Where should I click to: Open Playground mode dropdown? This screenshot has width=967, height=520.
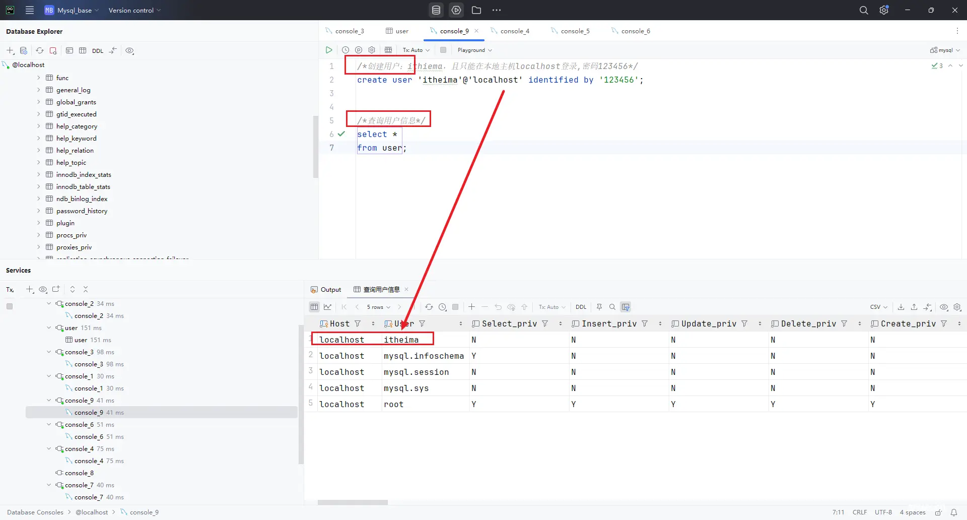tap(475, 50)
